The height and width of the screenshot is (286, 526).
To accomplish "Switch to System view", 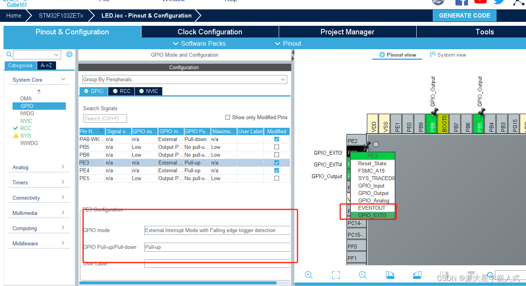I will [x=448, y=55].
